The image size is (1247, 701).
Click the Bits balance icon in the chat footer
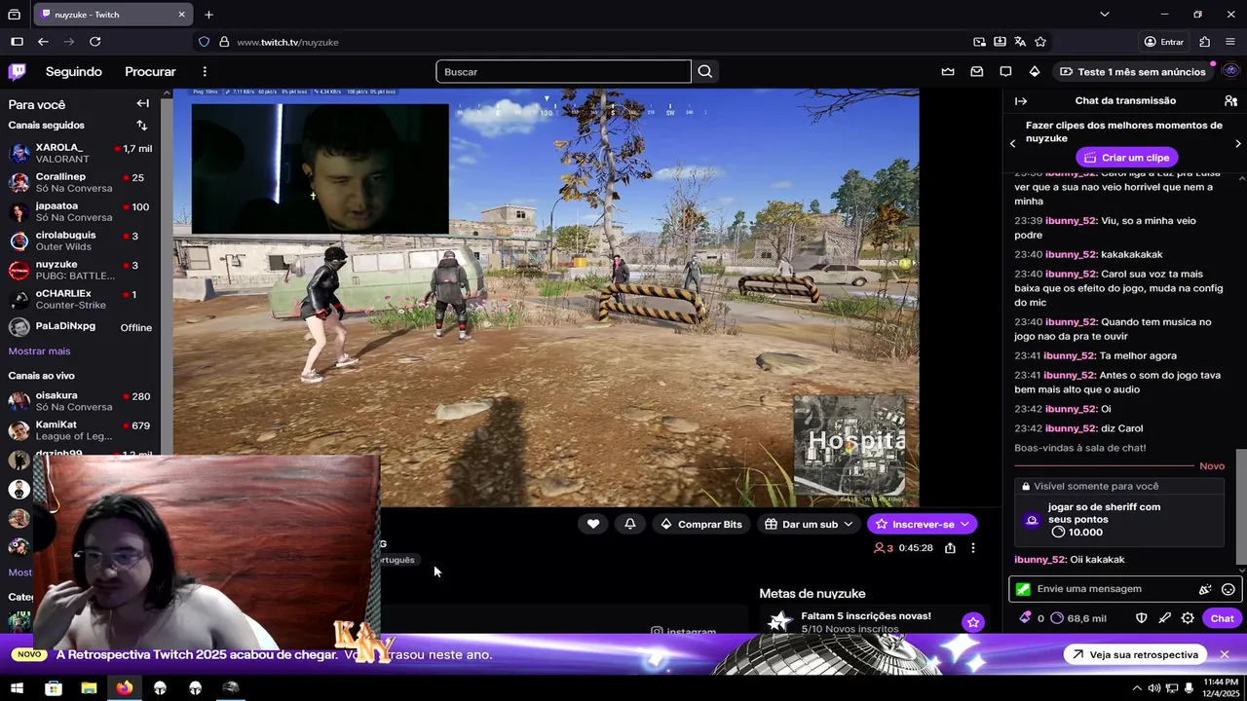(x=1025, y=618)
